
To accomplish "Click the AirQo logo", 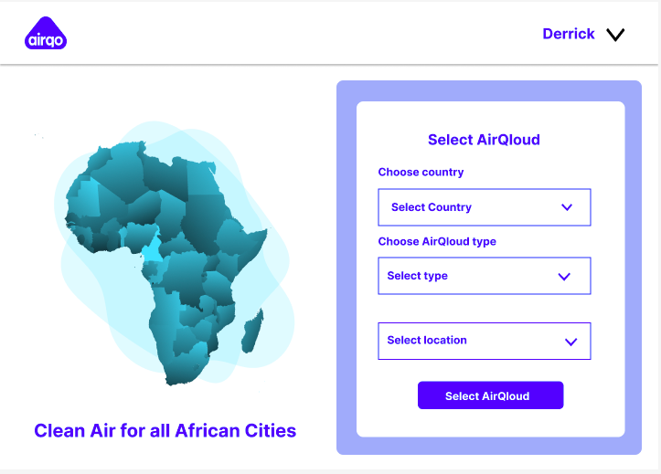I will point(46,33).
